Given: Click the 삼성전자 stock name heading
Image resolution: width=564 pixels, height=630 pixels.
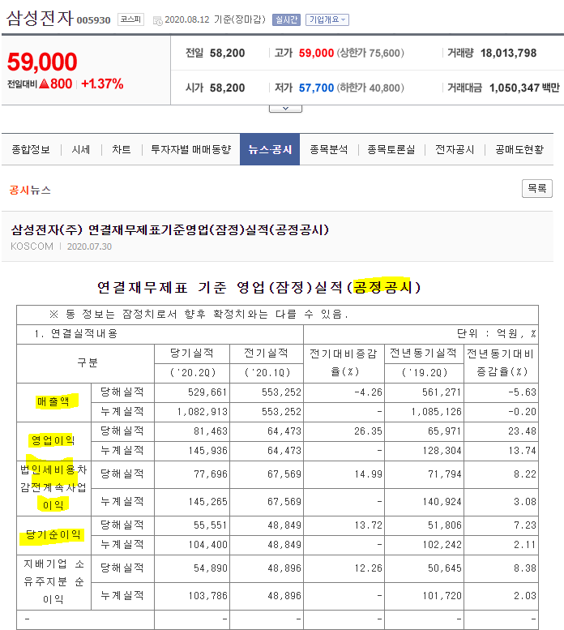Looking at the screenshot, I should [x=41, y=18].
